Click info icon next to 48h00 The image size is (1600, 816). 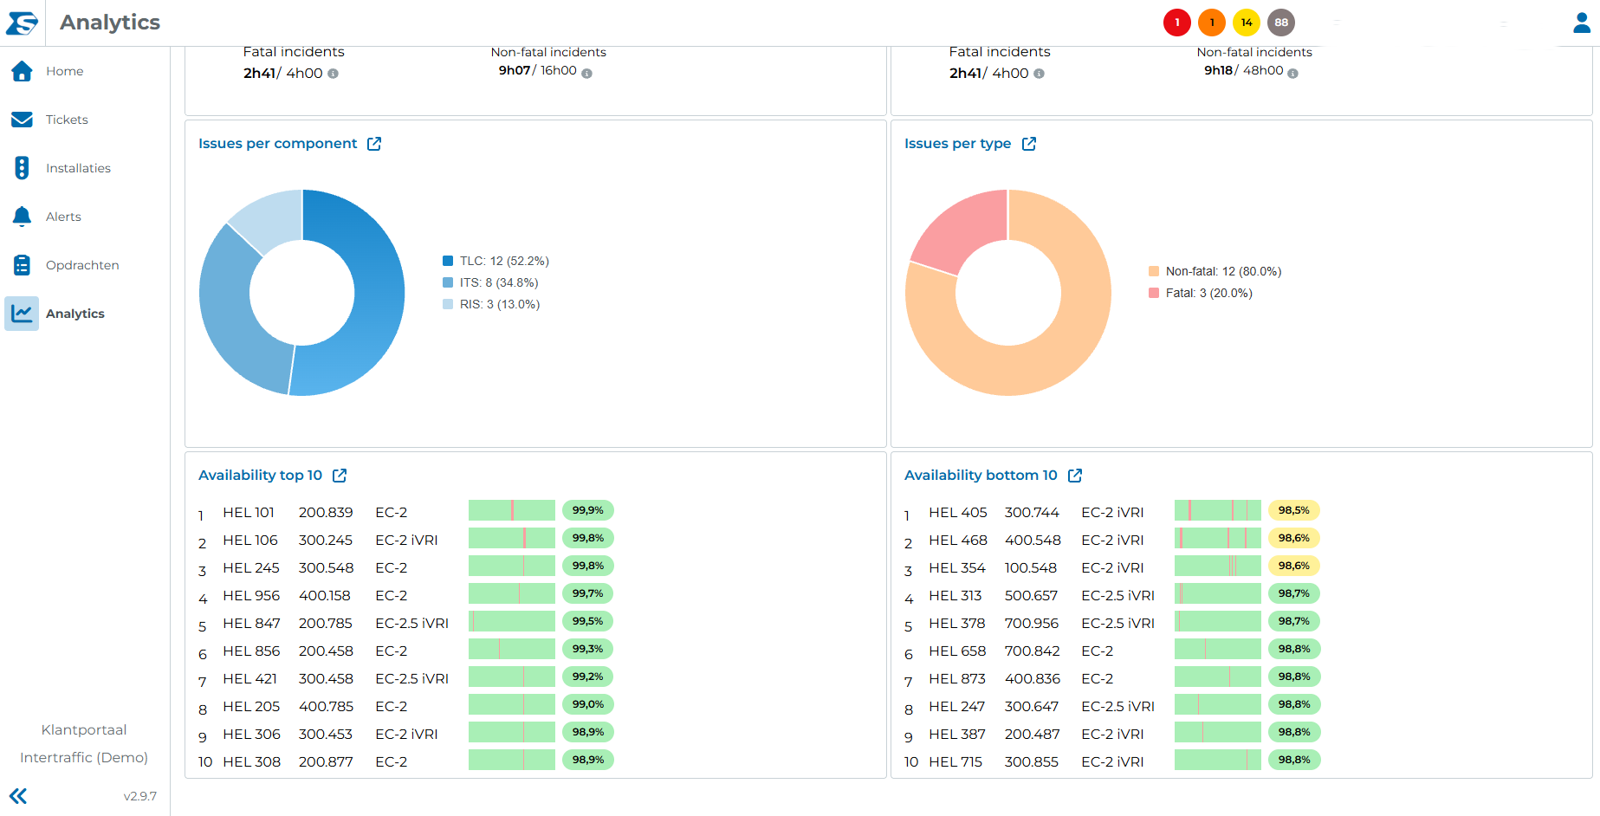click(x=1292, y=74)
